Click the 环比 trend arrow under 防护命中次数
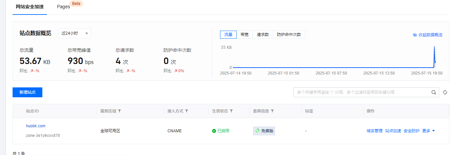Screen dimensions: 454x155 (x=176, y=71)
